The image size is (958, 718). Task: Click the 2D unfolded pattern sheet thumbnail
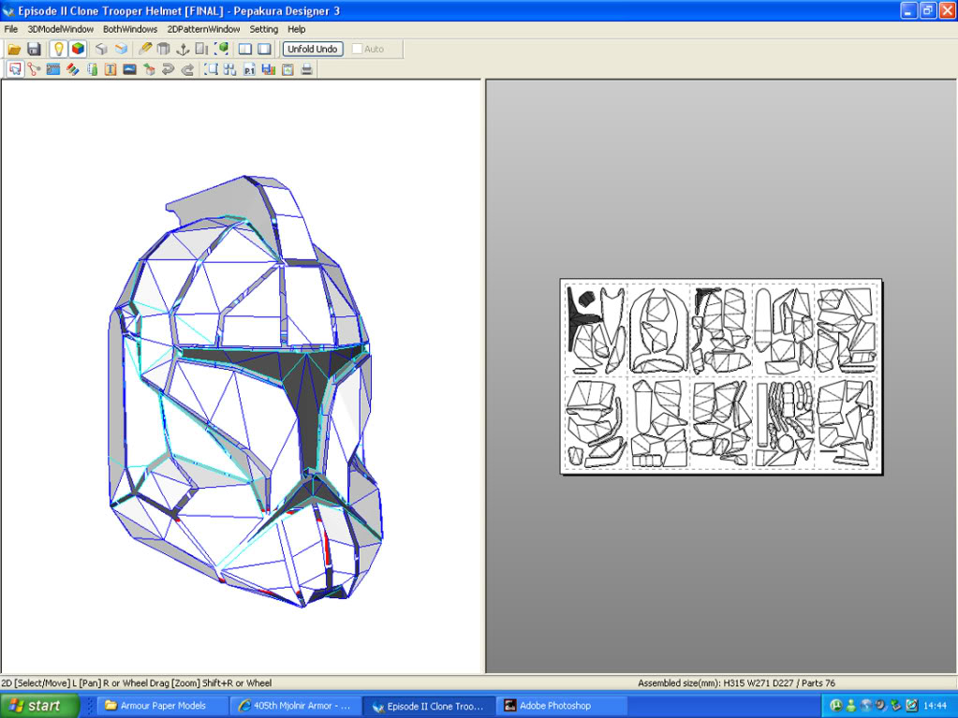tap(721, 376)
